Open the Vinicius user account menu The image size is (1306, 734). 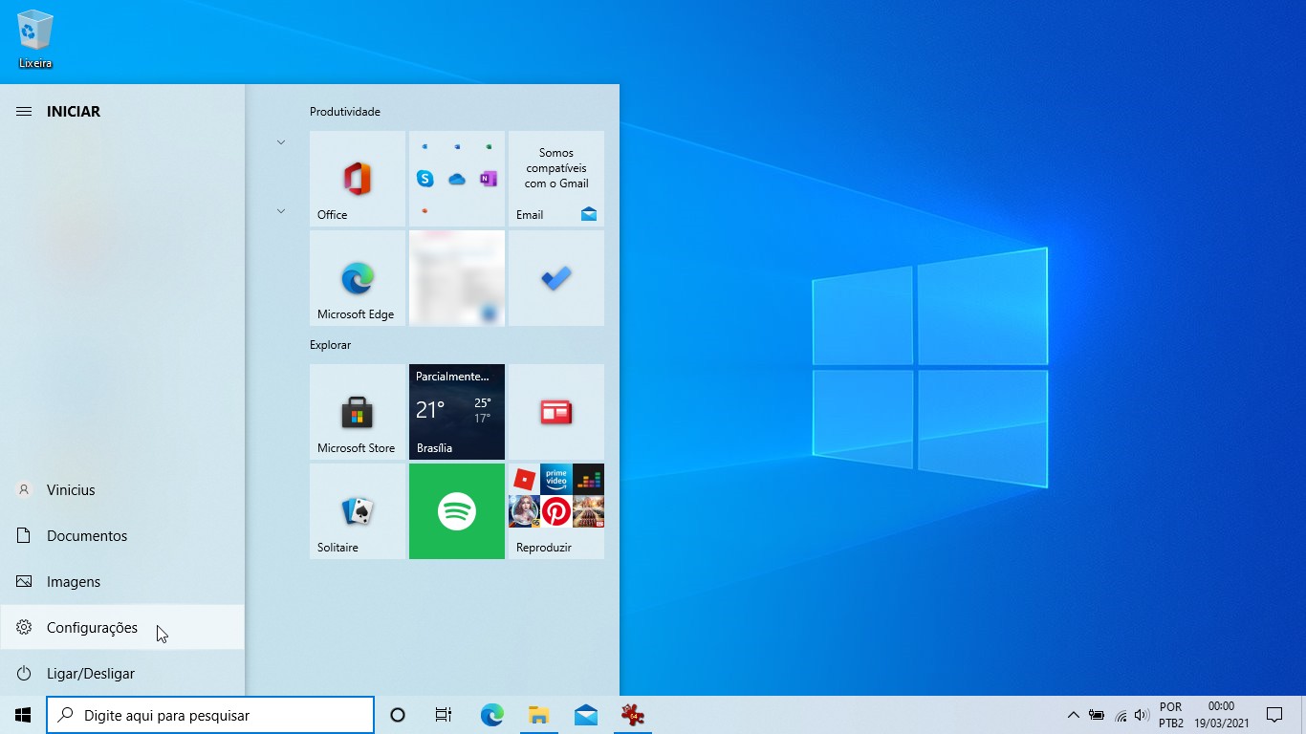tap(122, 490)
